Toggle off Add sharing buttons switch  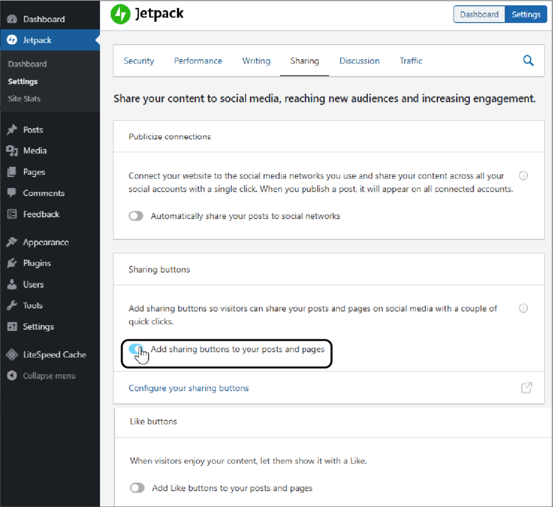click(136, 349)
